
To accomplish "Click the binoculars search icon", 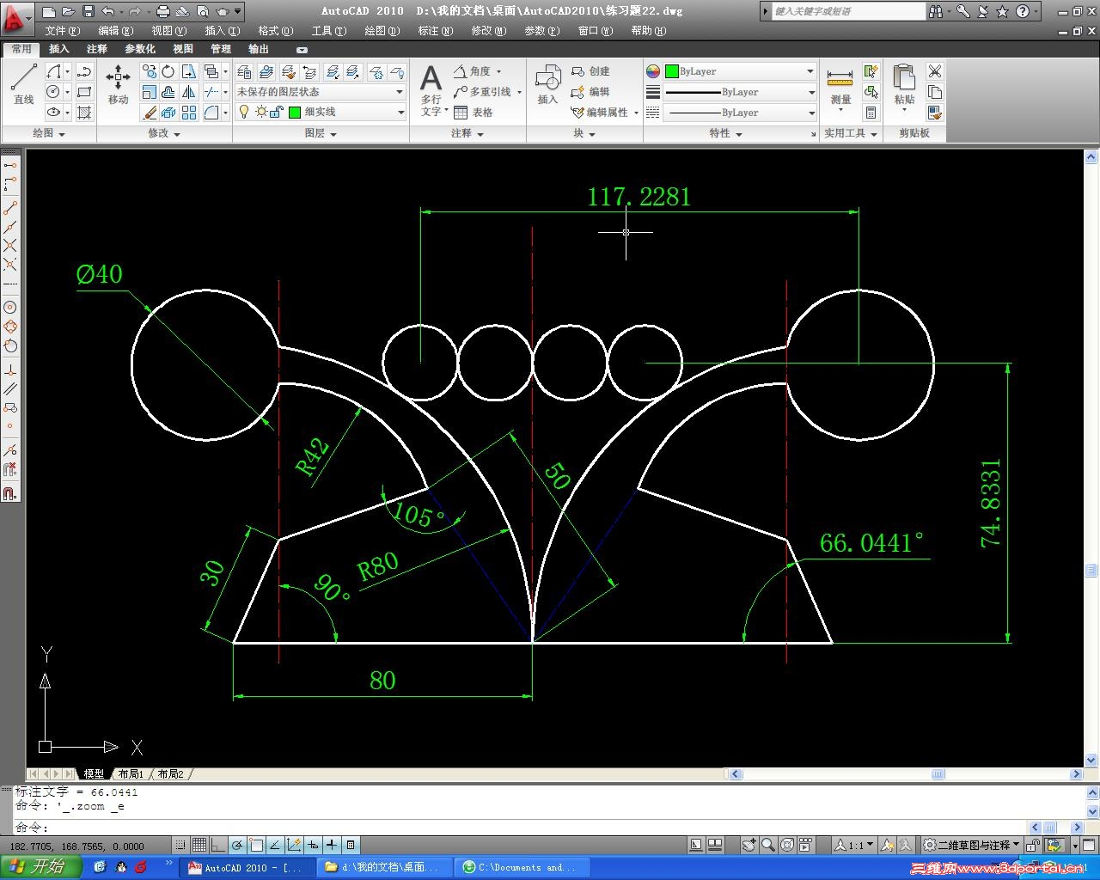I will [x=935, y=11].
